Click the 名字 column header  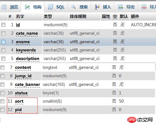click(20, 16)
